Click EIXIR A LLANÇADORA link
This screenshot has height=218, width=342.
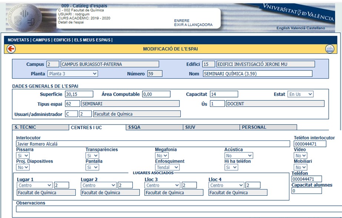tap(193, 25)
